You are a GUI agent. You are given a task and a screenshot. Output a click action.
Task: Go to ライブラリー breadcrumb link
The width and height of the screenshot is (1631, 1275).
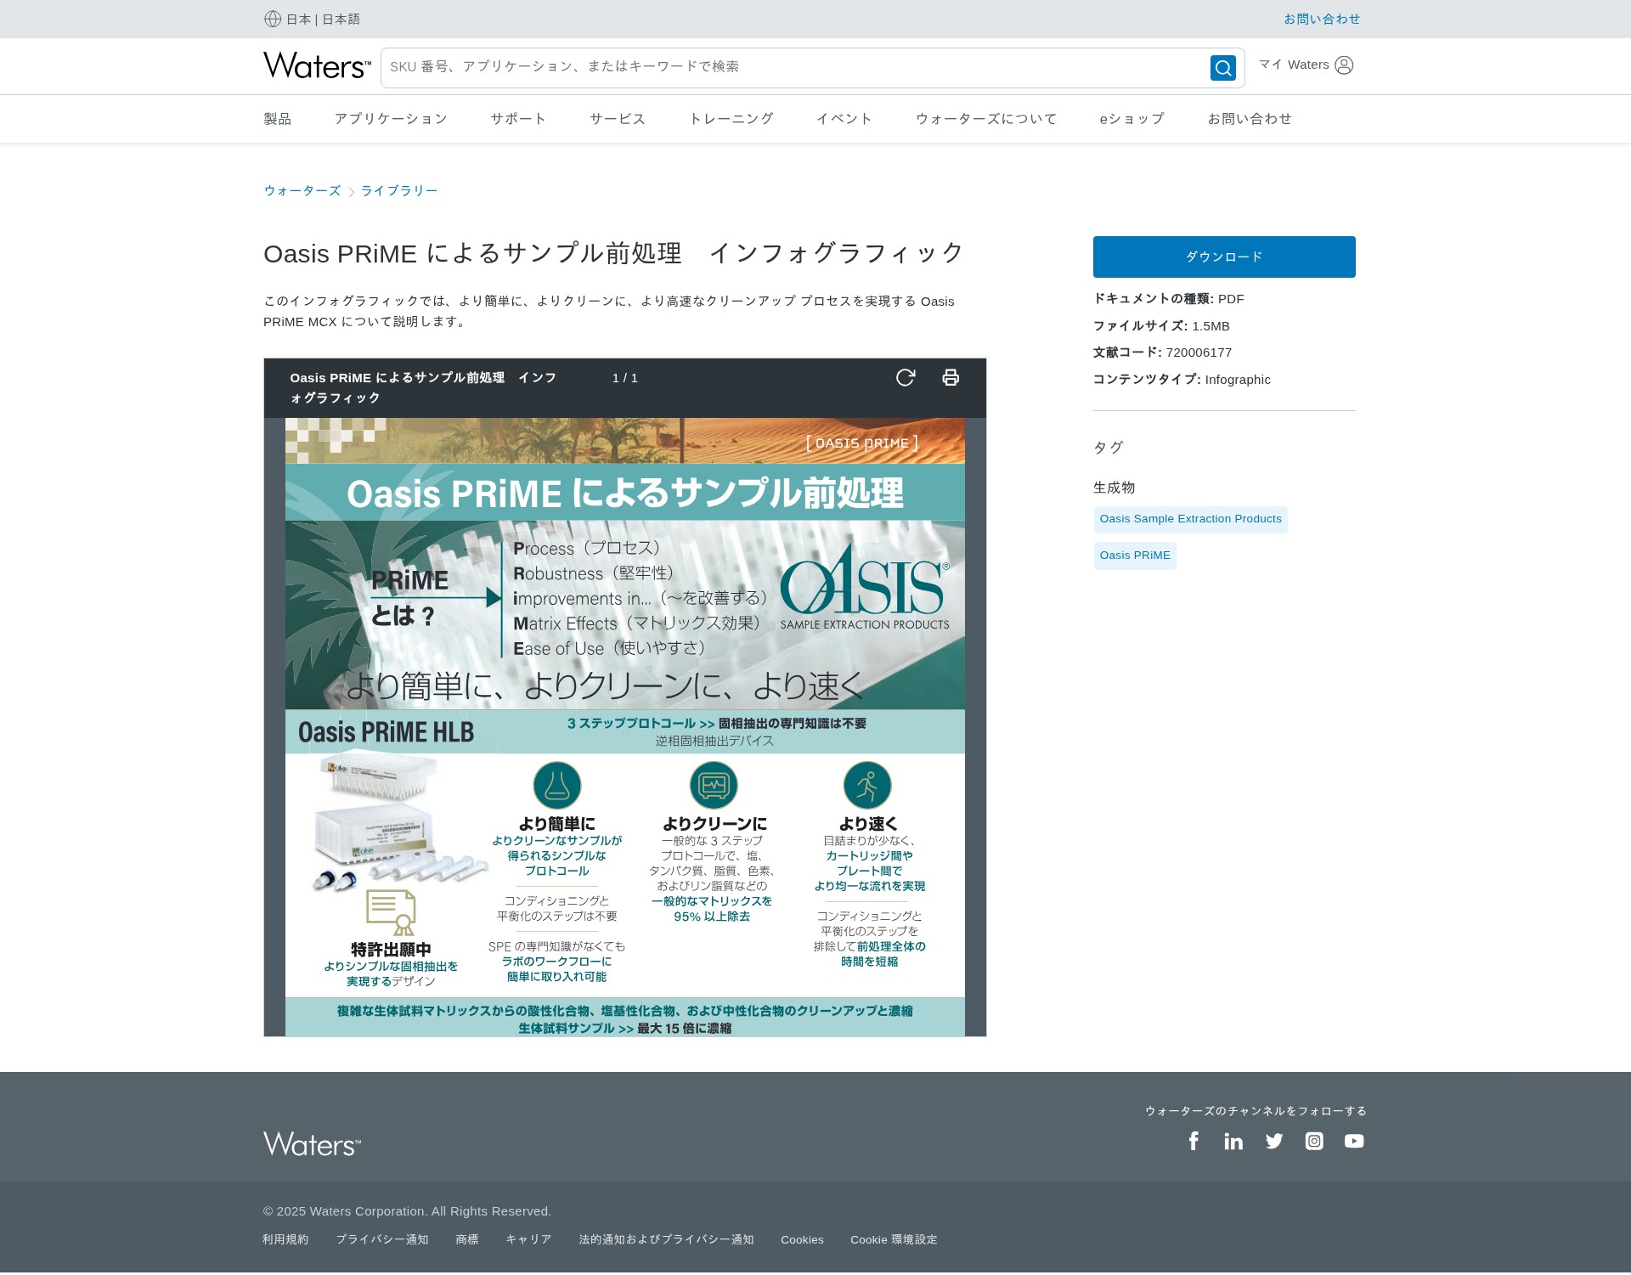399,191
